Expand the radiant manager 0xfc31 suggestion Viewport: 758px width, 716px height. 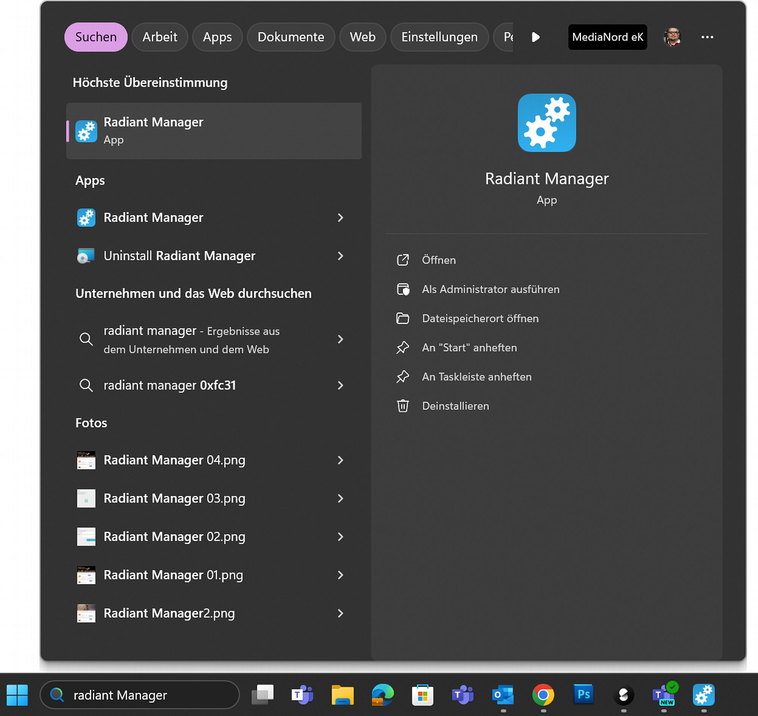pyautogui.click(x=340, y=385)
